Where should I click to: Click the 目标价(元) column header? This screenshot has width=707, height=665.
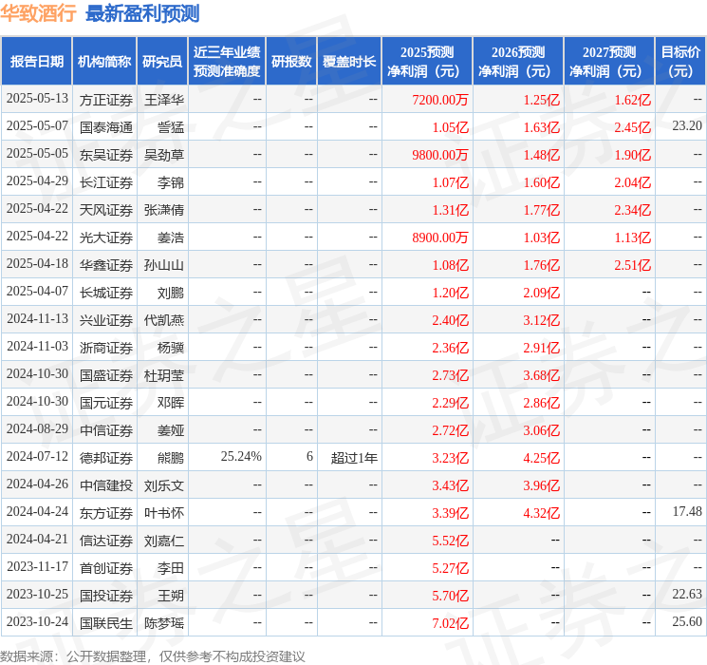(x=679, y=62)
